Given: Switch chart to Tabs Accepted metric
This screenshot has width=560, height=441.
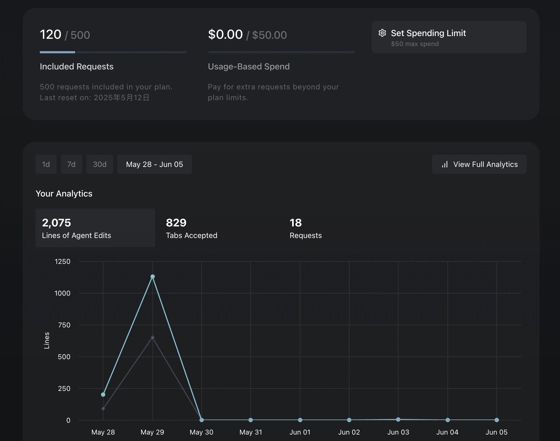Looking at the screenshot, I should (x=191, y=228).
